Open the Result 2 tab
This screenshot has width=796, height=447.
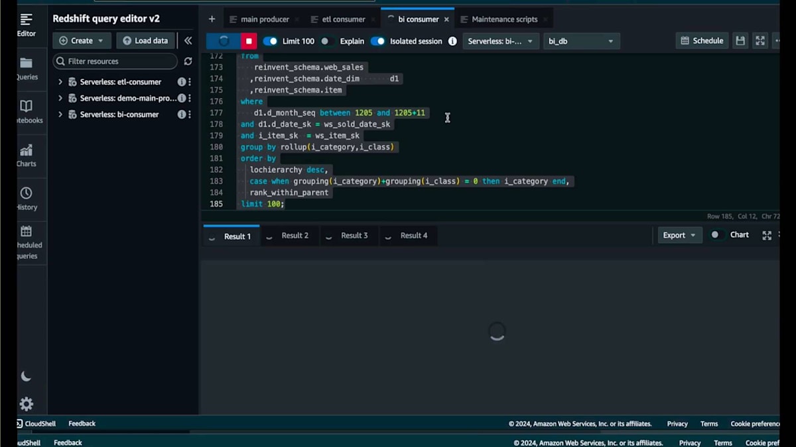point(289,236)
